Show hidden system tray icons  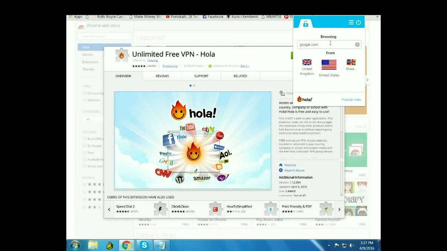329,245
